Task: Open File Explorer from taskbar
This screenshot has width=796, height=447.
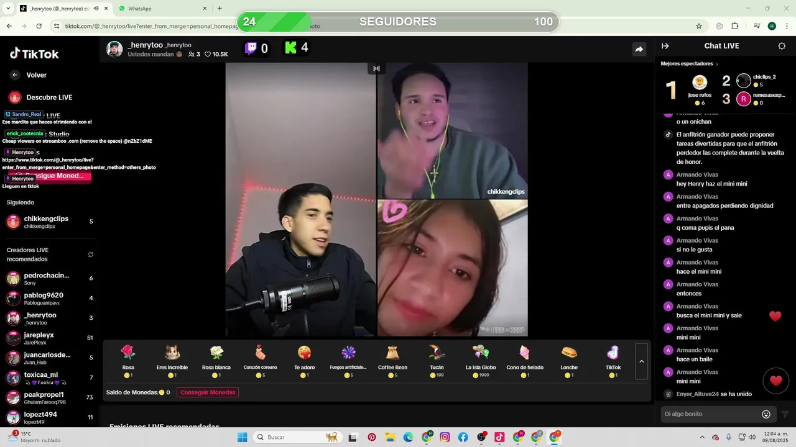Action: click(390, 437)
